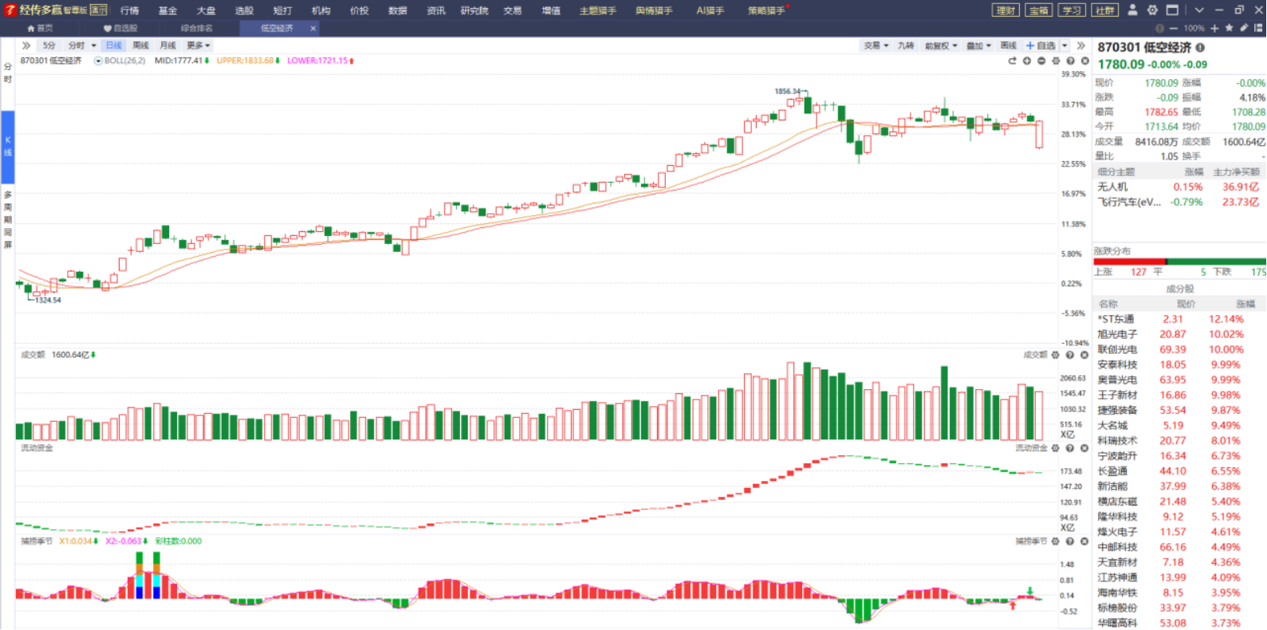Screen dimensions: 1267x630
Task: Open the 叠加 overlay dropdown
Action: (x=978, y=45)
